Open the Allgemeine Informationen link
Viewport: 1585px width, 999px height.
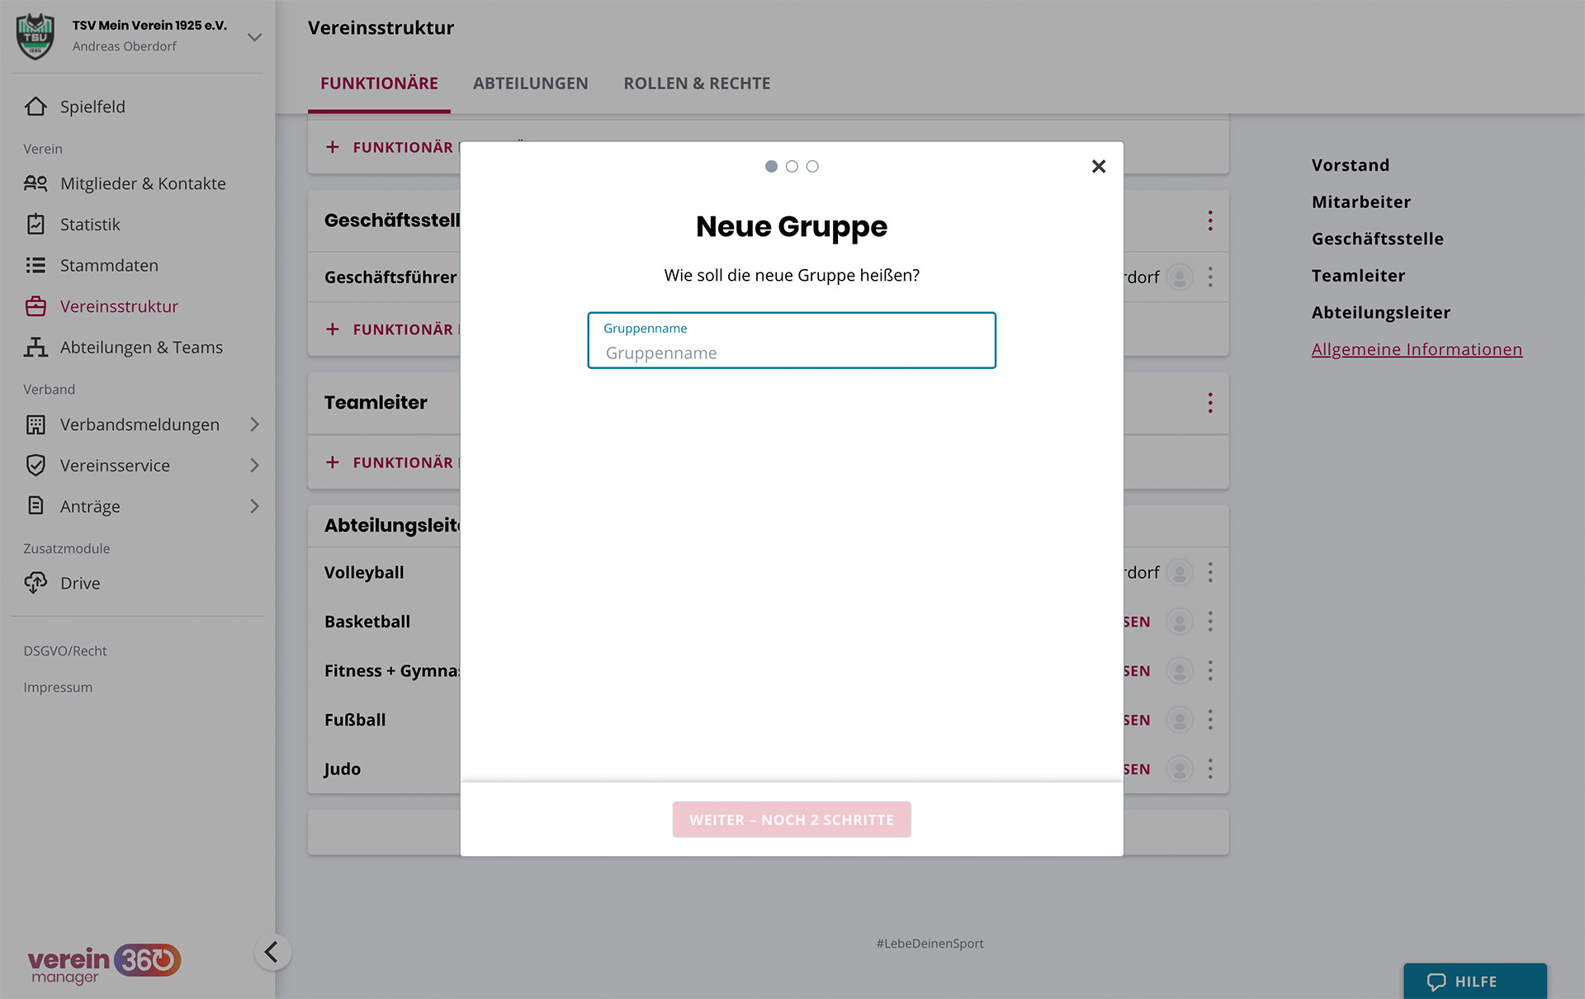(x=1417, y=349)
